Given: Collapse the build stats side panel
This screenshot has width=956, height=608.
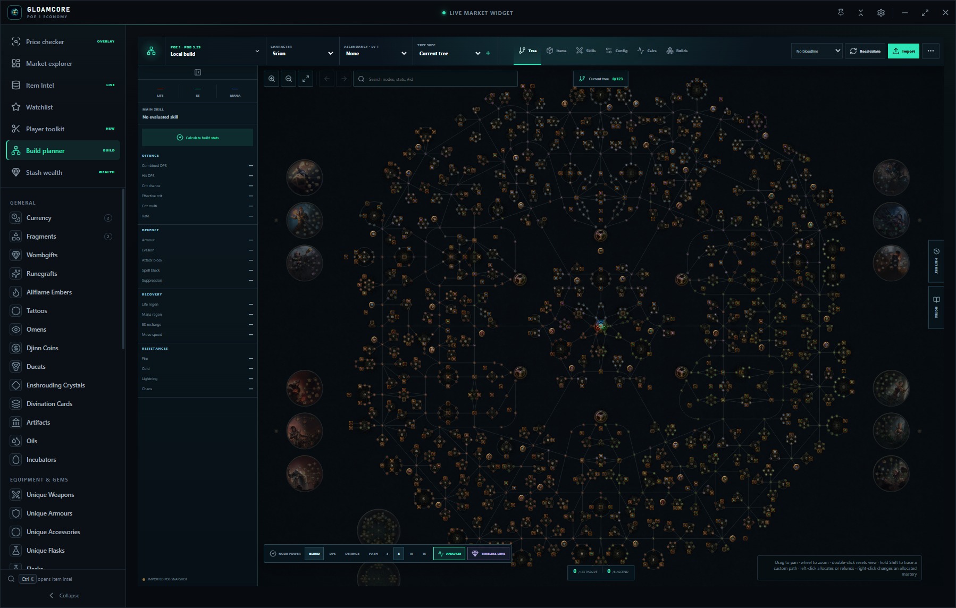Looking at the screenshot, I should click(x=198, y=72).
